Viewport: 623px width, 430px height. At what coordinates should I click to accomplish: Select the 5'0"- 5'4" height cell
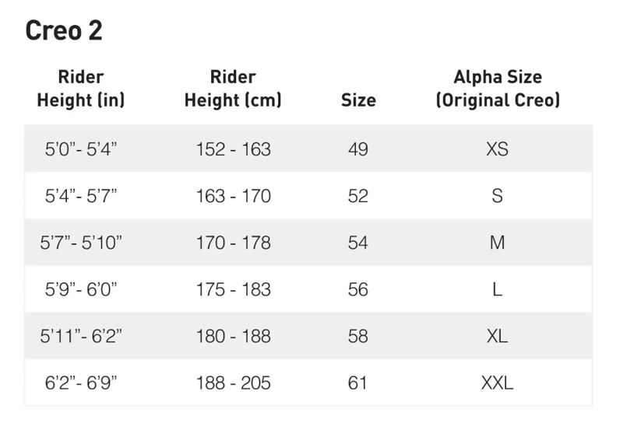81,149
